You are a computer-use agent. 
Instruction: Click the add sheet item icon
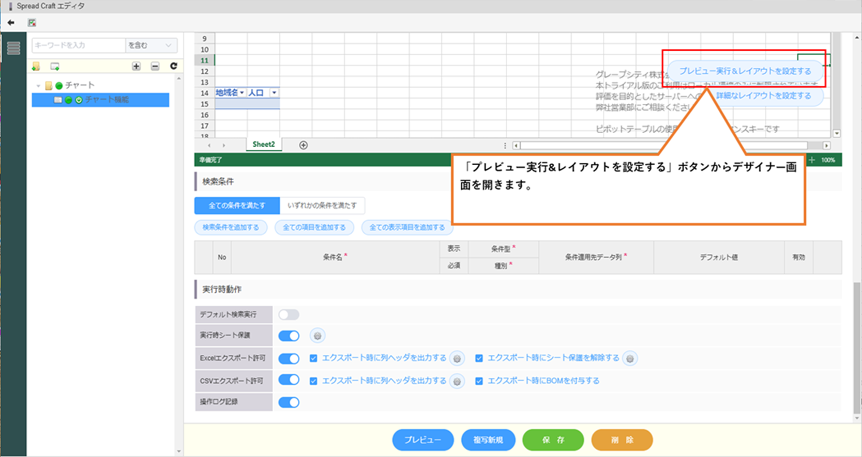point(55,67)
